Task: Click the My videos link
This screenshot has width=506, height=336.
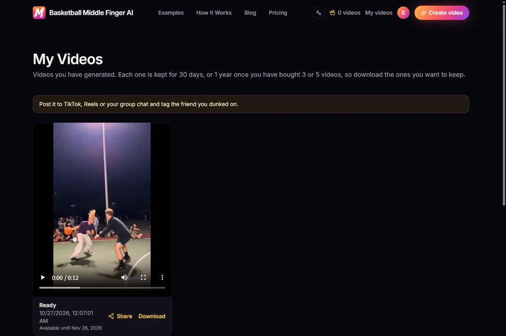Action: click(x=379, y=12)
